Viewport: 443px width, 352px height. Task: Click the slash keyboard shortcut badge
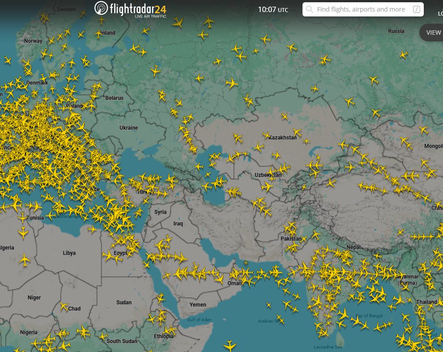click(417, 9)
